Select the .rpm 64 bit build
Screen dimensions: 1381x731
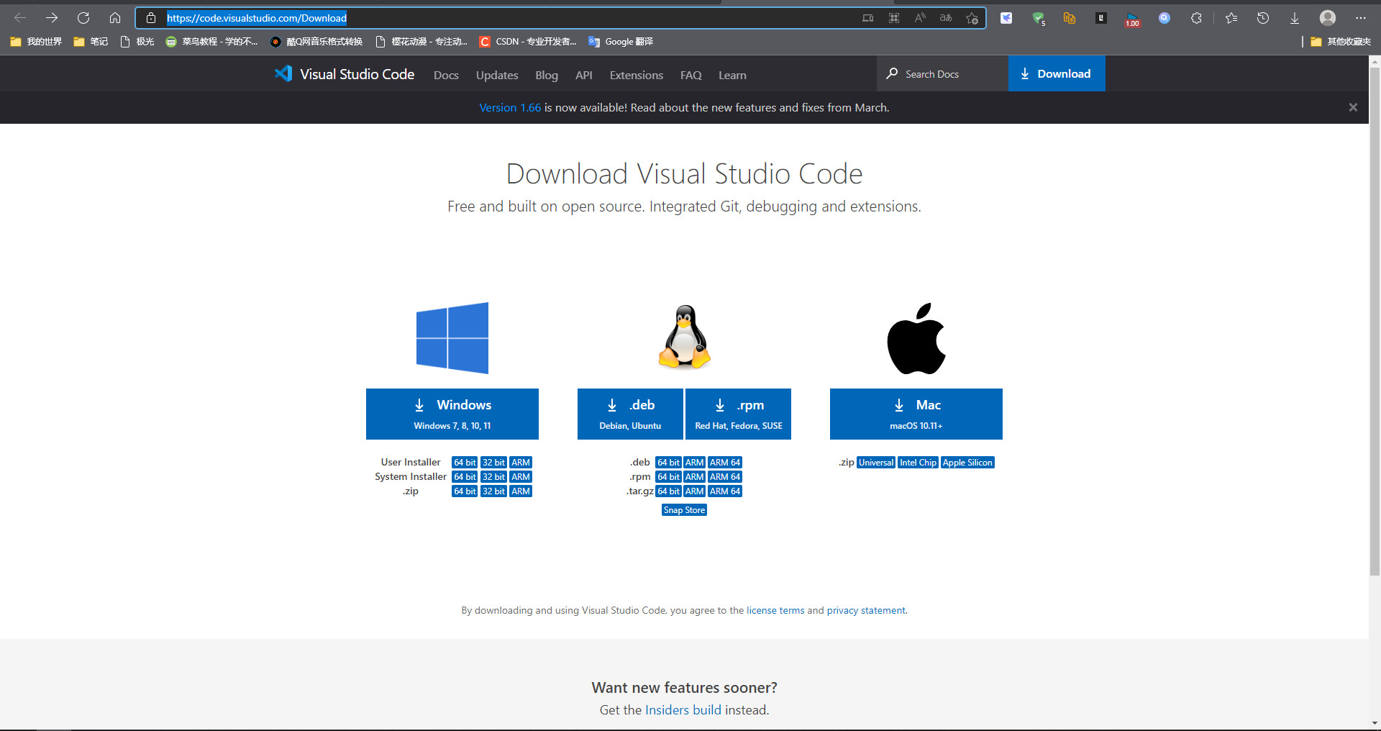tap(668, 477)
